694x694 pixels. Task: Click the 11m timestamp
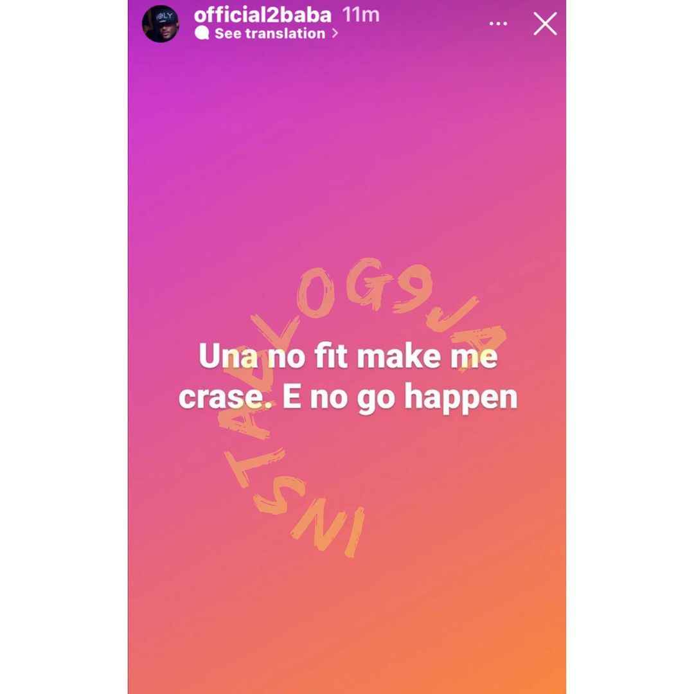coord(360,15)
